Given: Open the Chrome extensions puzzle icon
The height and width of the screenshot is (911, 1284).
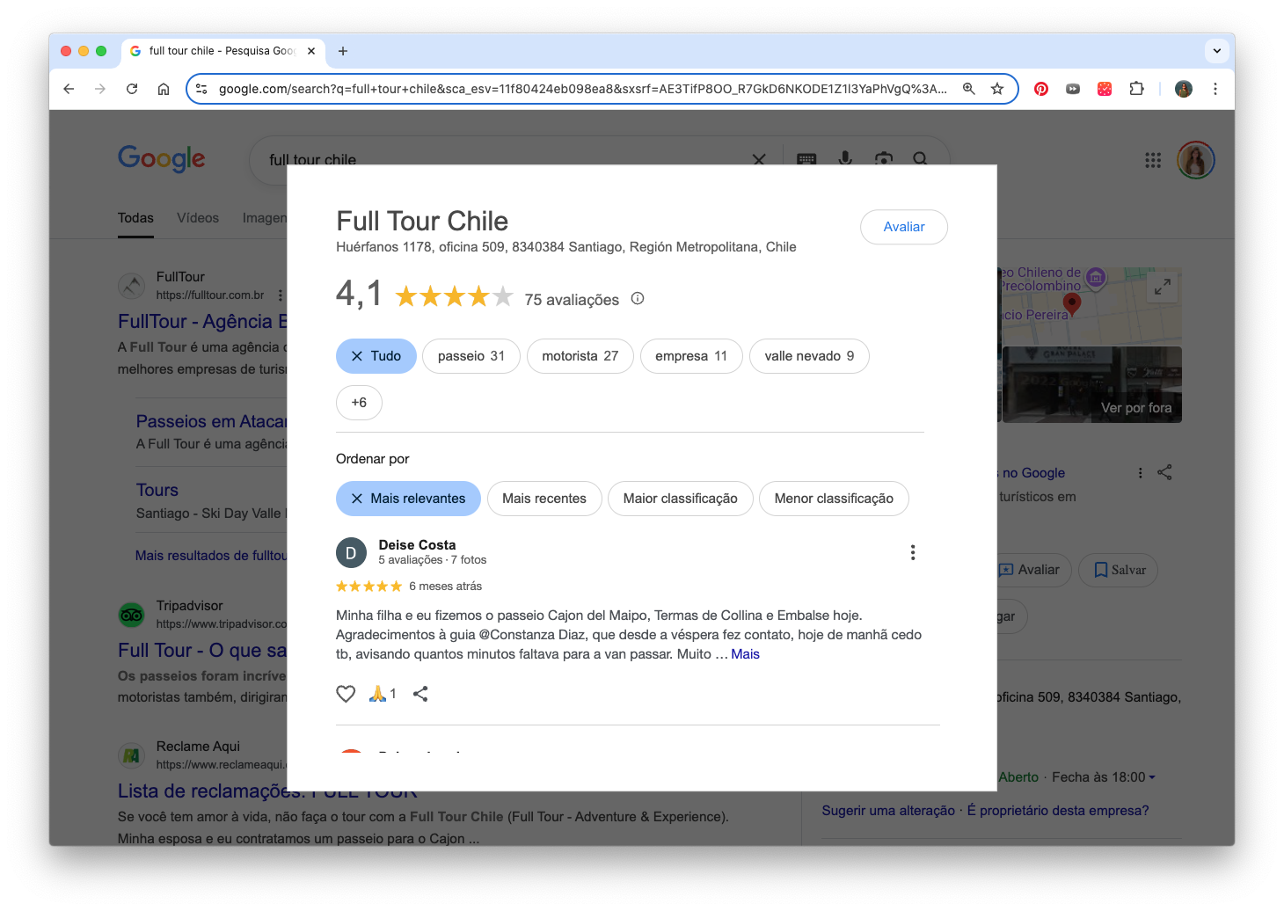Looking at the screenshot, I should [1136, 89].
